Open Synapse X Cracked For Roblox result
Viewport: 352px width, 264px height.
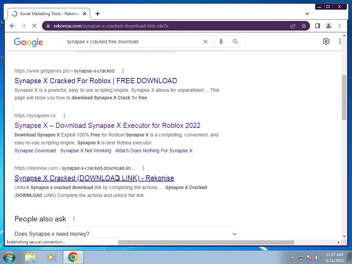96,80
